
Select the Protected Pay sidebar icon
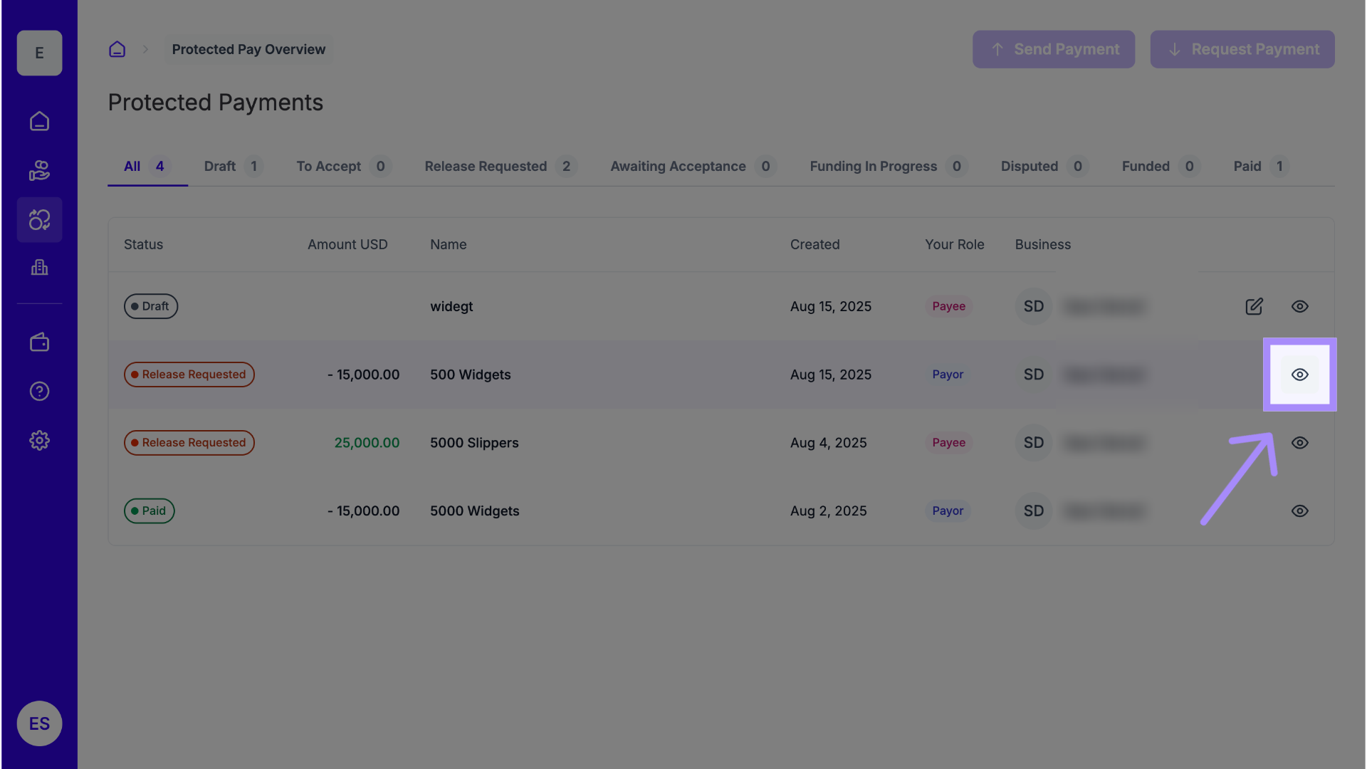tap(39, 220)
